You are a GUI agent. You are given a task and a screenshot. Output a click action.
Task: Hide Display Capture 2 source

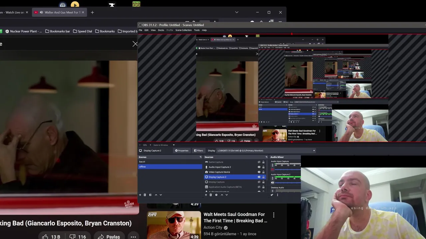pyautogui.click(x=259, y=177)
